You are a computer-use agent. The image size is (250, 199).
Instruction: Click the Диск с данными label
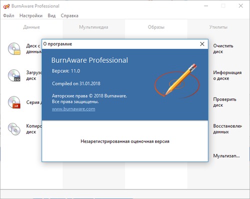(34, 48)
